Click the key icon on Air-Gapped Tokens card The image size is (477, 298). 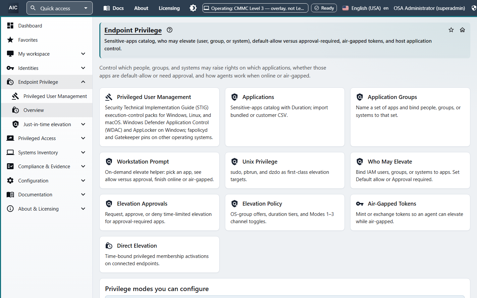point(360,204)
